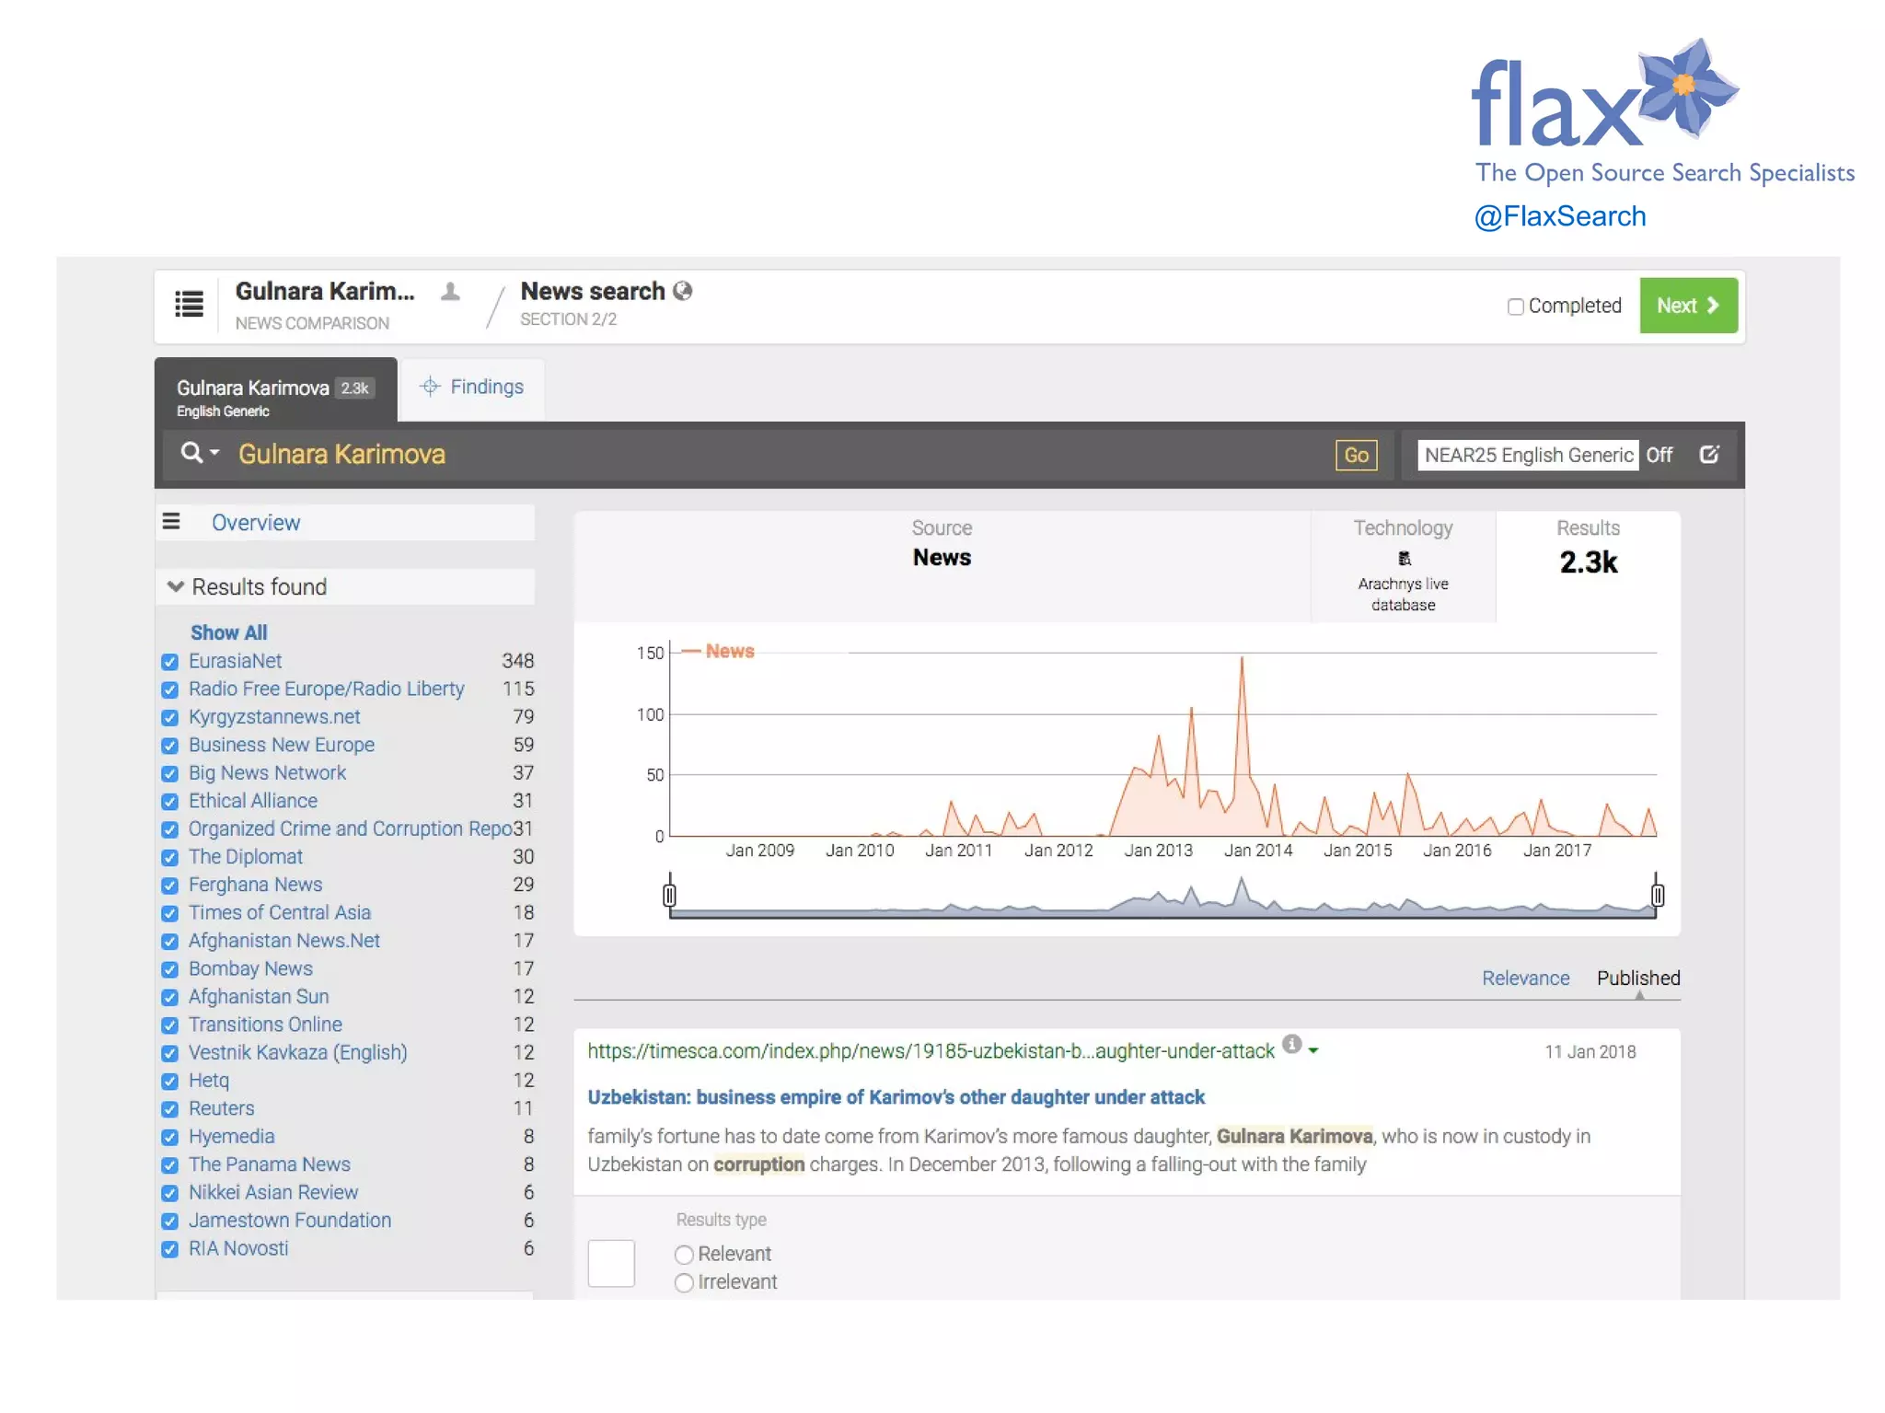Screen dimensions: 1885x1413
Task: Uncheck the Reuters checkbox
Action: pos(169,1109)
